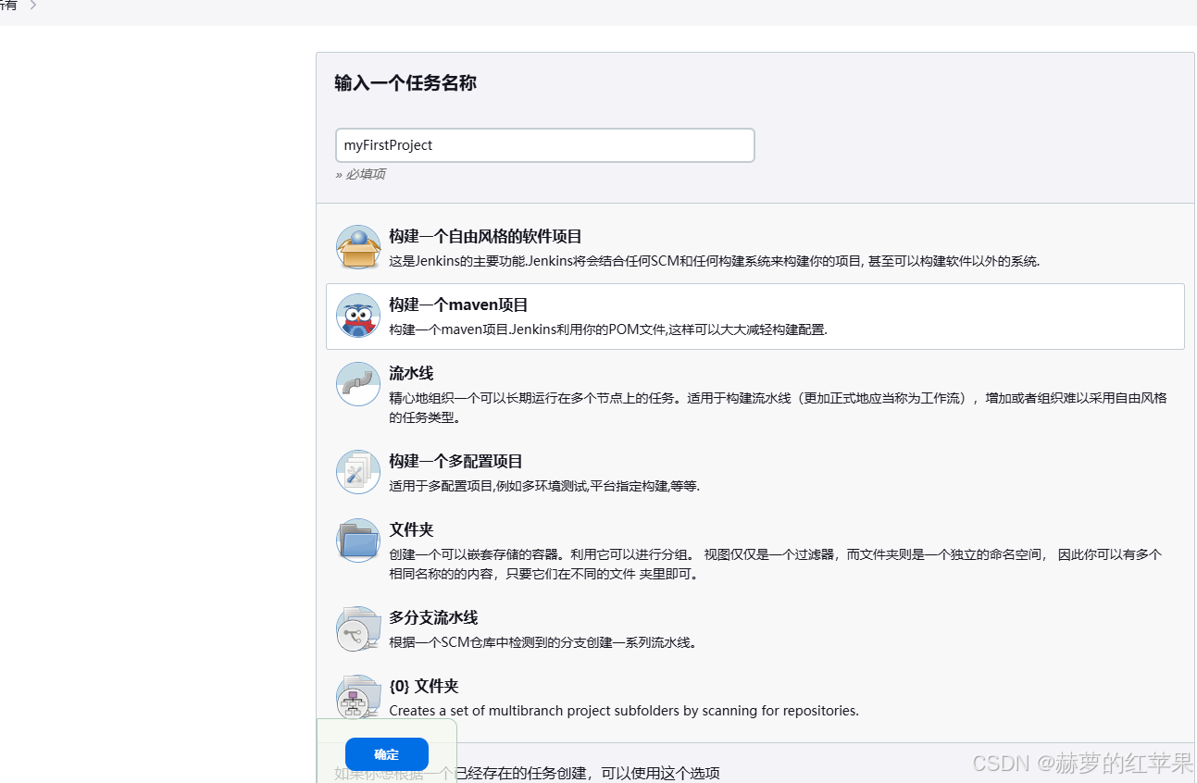Select the 构建一个自由风格的软件项目 title
The height and width of the screenshot is (783, 1197).
(485, 237)
